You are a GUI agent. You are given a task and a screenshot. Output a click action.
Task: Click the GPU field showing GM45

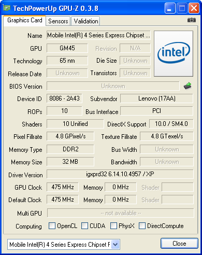pyautogui.click(x=67, y=48)
